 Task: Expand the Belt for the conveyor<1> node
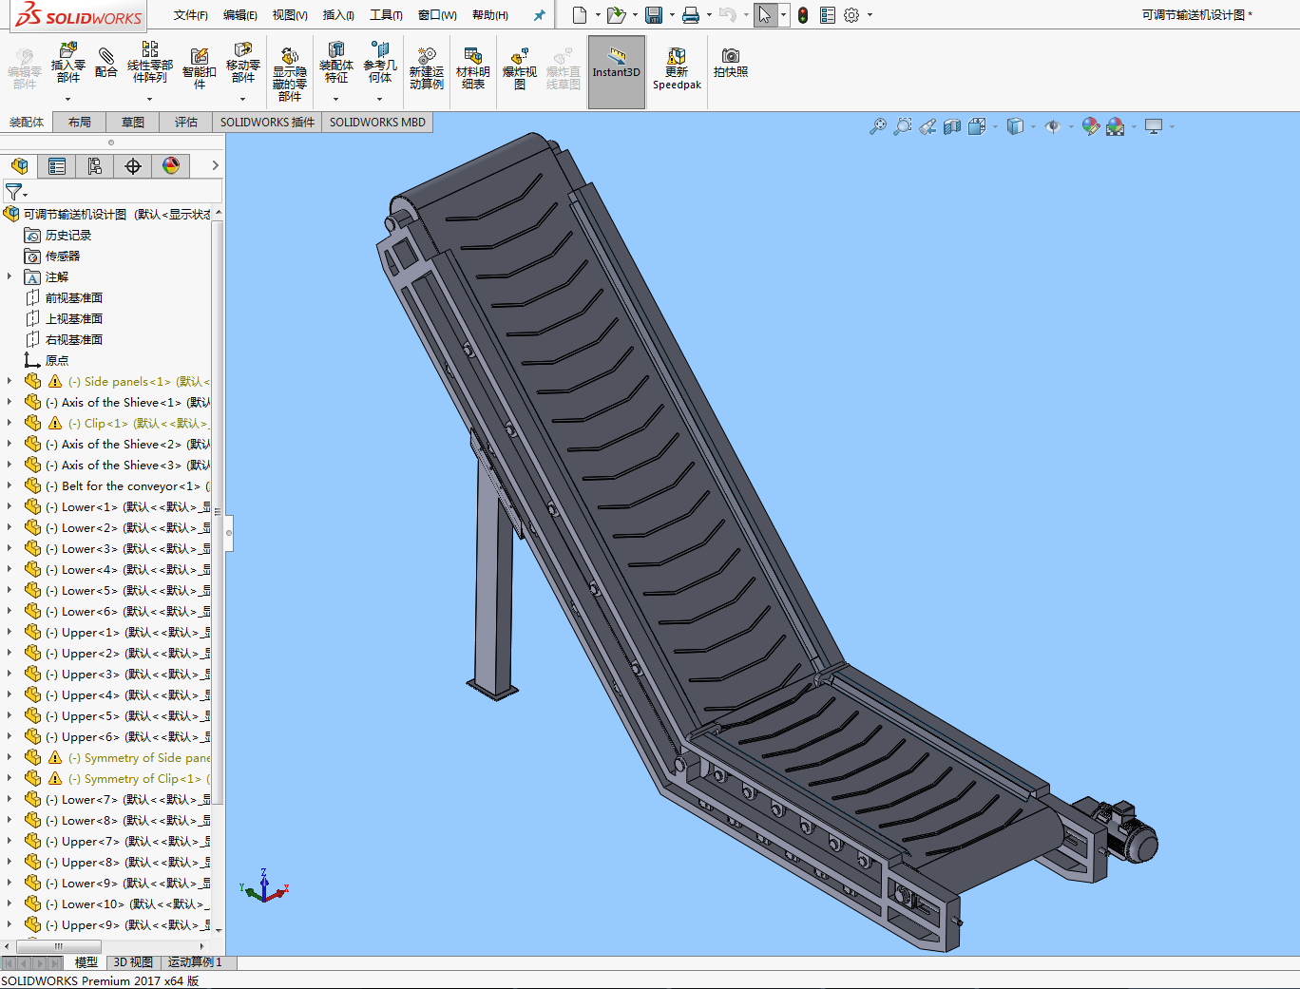pos(10,485)
